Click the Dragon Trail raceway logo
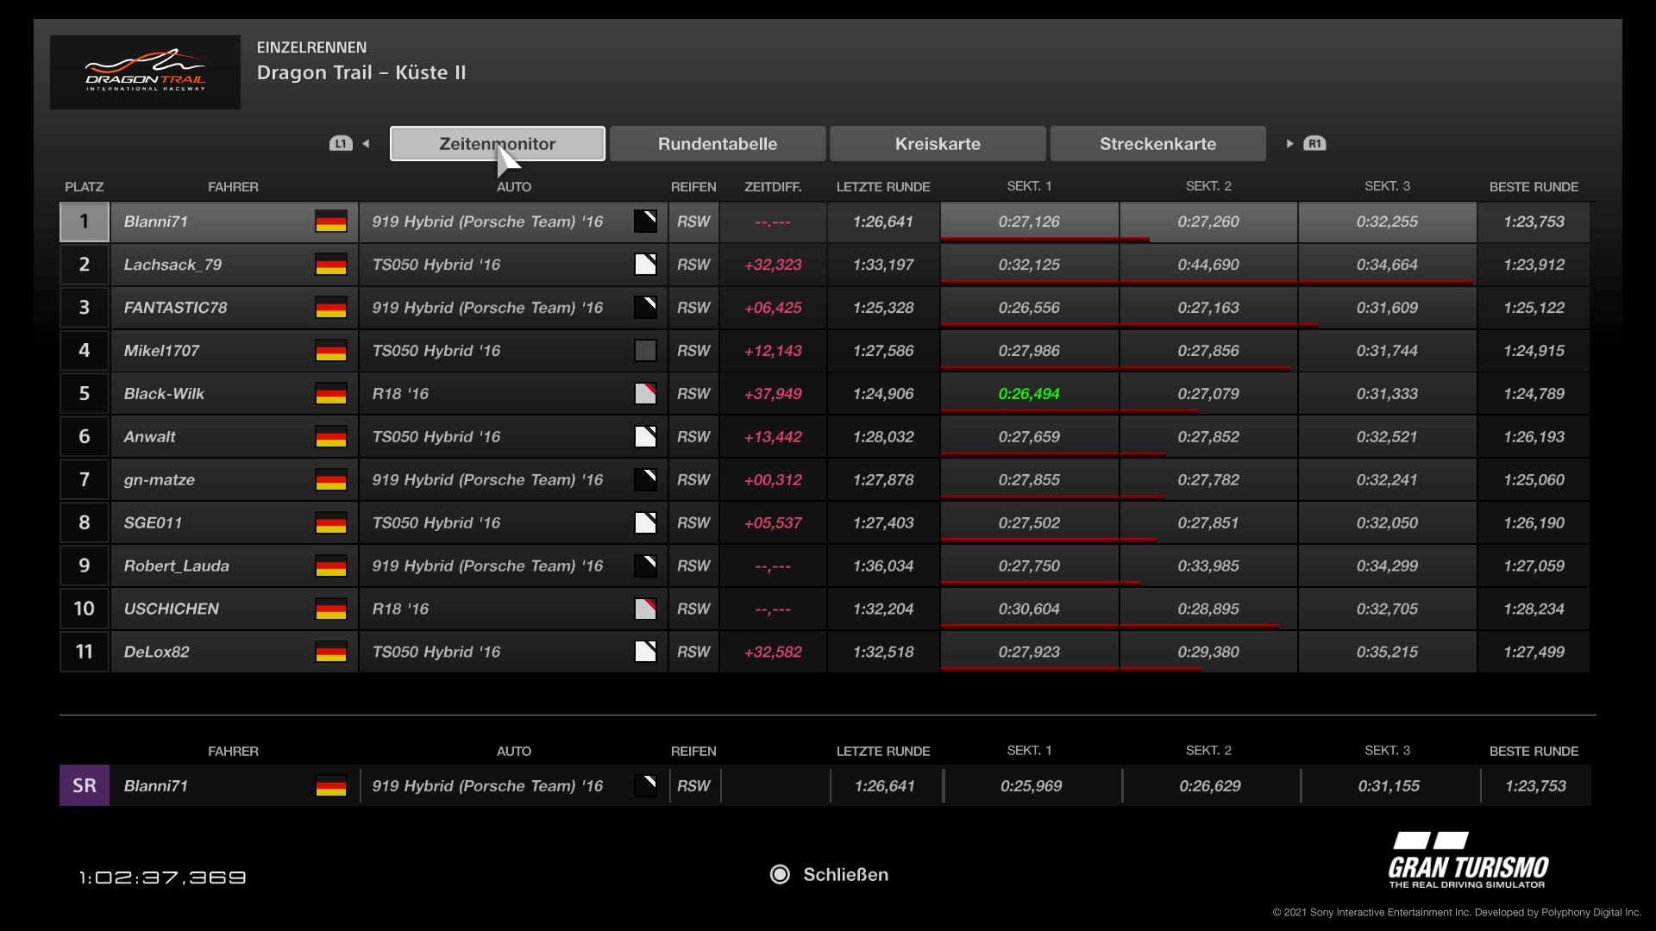This screenshot has height=931, width=1656. coord(145,72)
